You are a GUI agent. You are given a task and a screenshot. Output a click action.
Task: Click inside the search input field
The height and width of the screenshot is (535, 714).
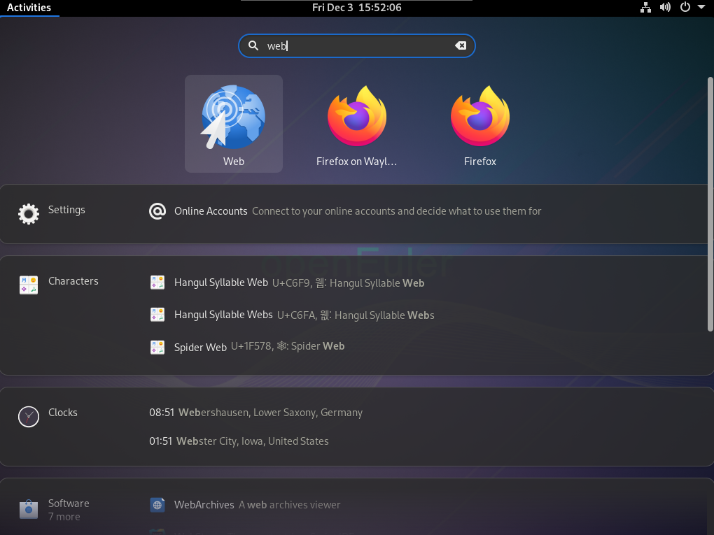(x=357, y=45)
